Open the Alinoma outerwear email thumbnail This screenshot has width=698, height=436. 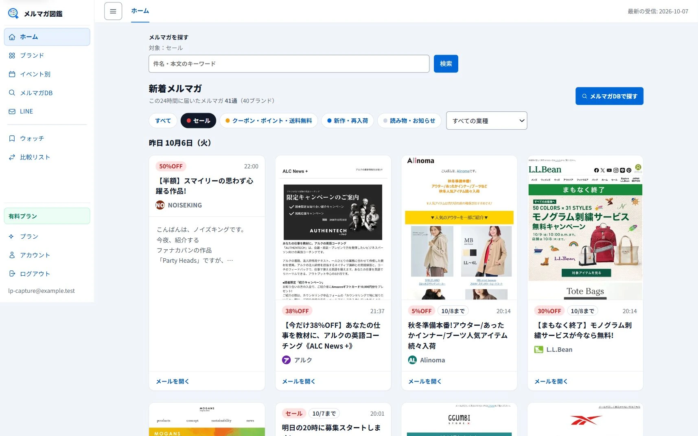459,228
